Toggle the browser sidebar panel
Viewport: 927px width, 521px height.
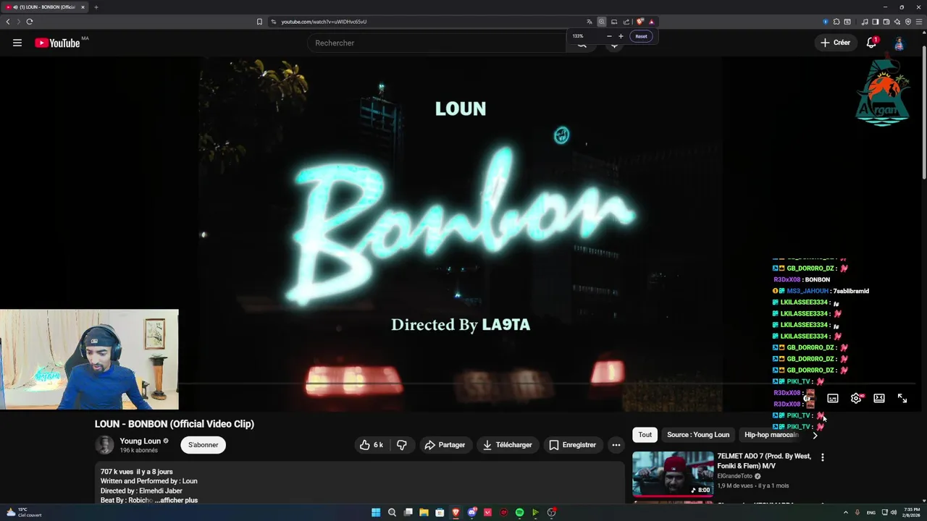875,22
